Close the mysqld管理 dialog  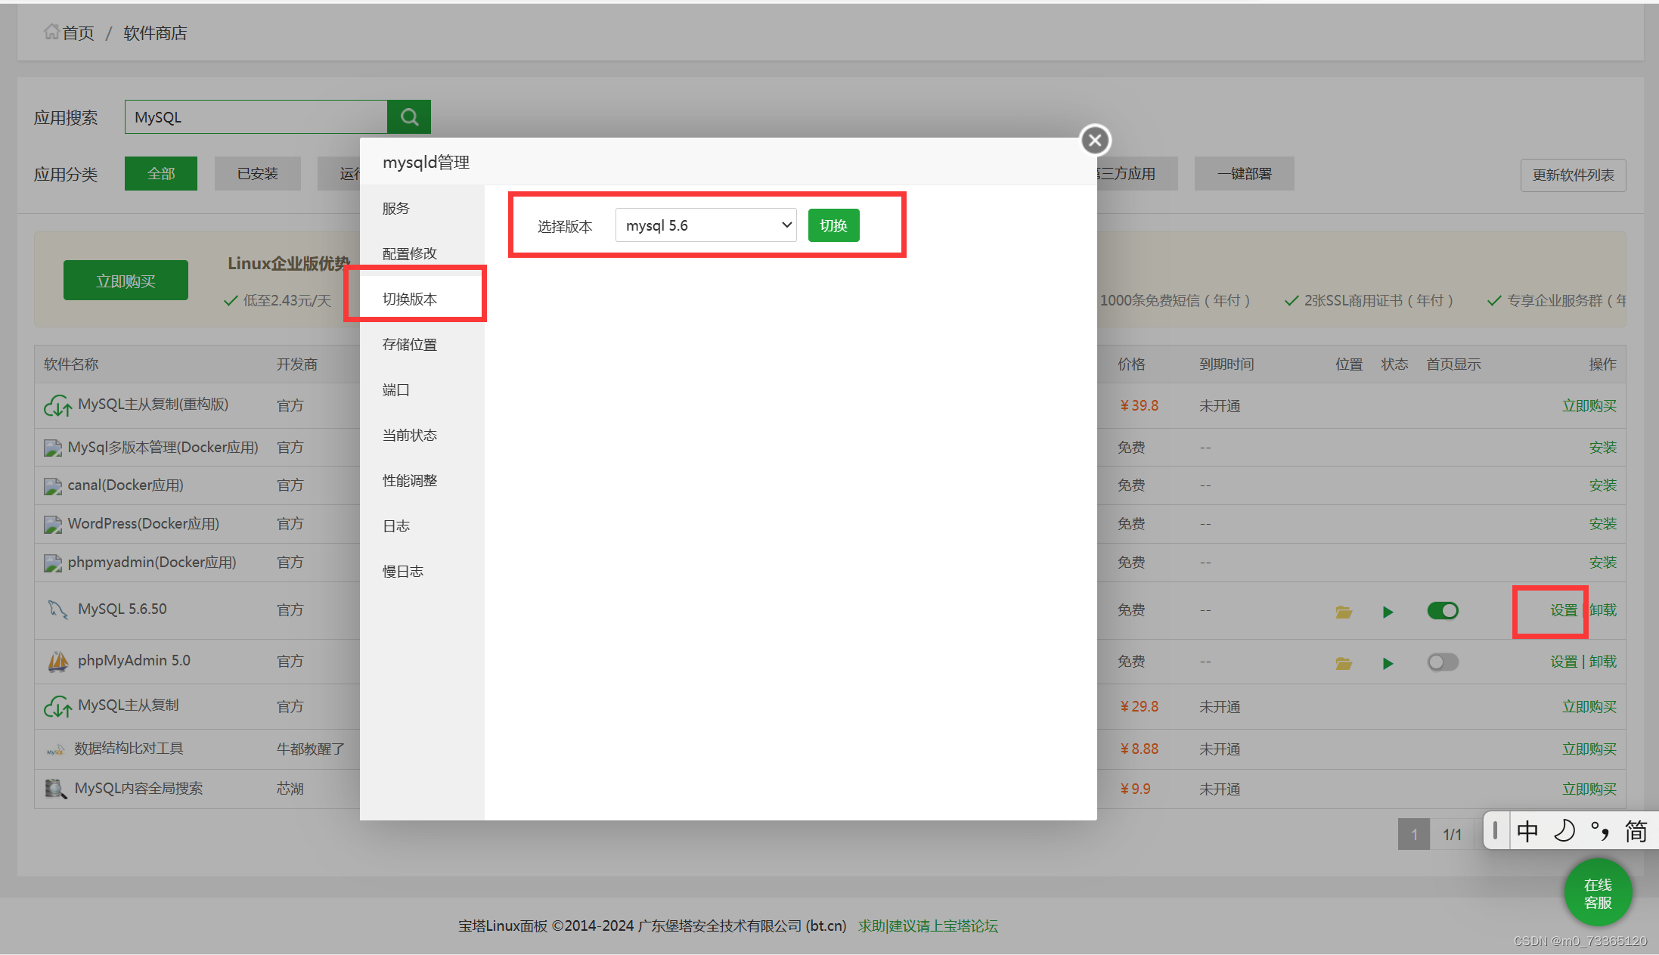coord(1095,140)
